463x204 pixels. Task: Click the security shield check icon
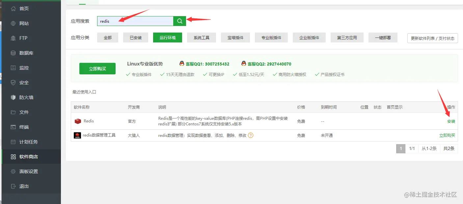coord(13,83)
